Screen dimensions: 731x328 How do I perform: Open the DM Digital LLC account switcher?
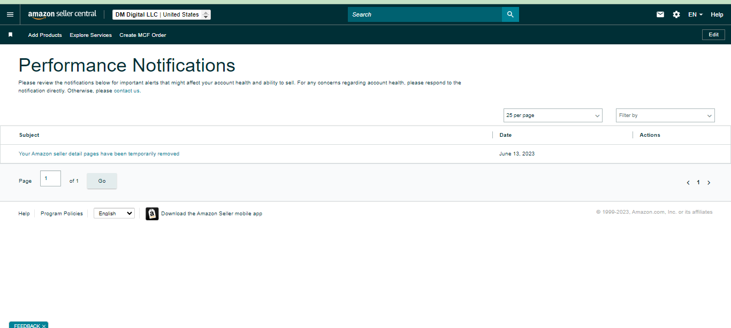pos(162,14)
